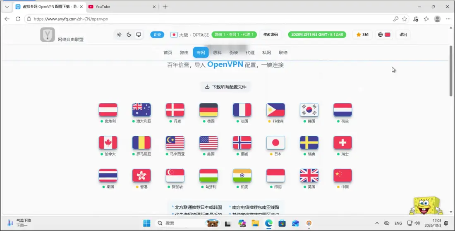Screen dimensions: 455x231
Task: Select the Japan flag in the grid
Action: [275, 143]
